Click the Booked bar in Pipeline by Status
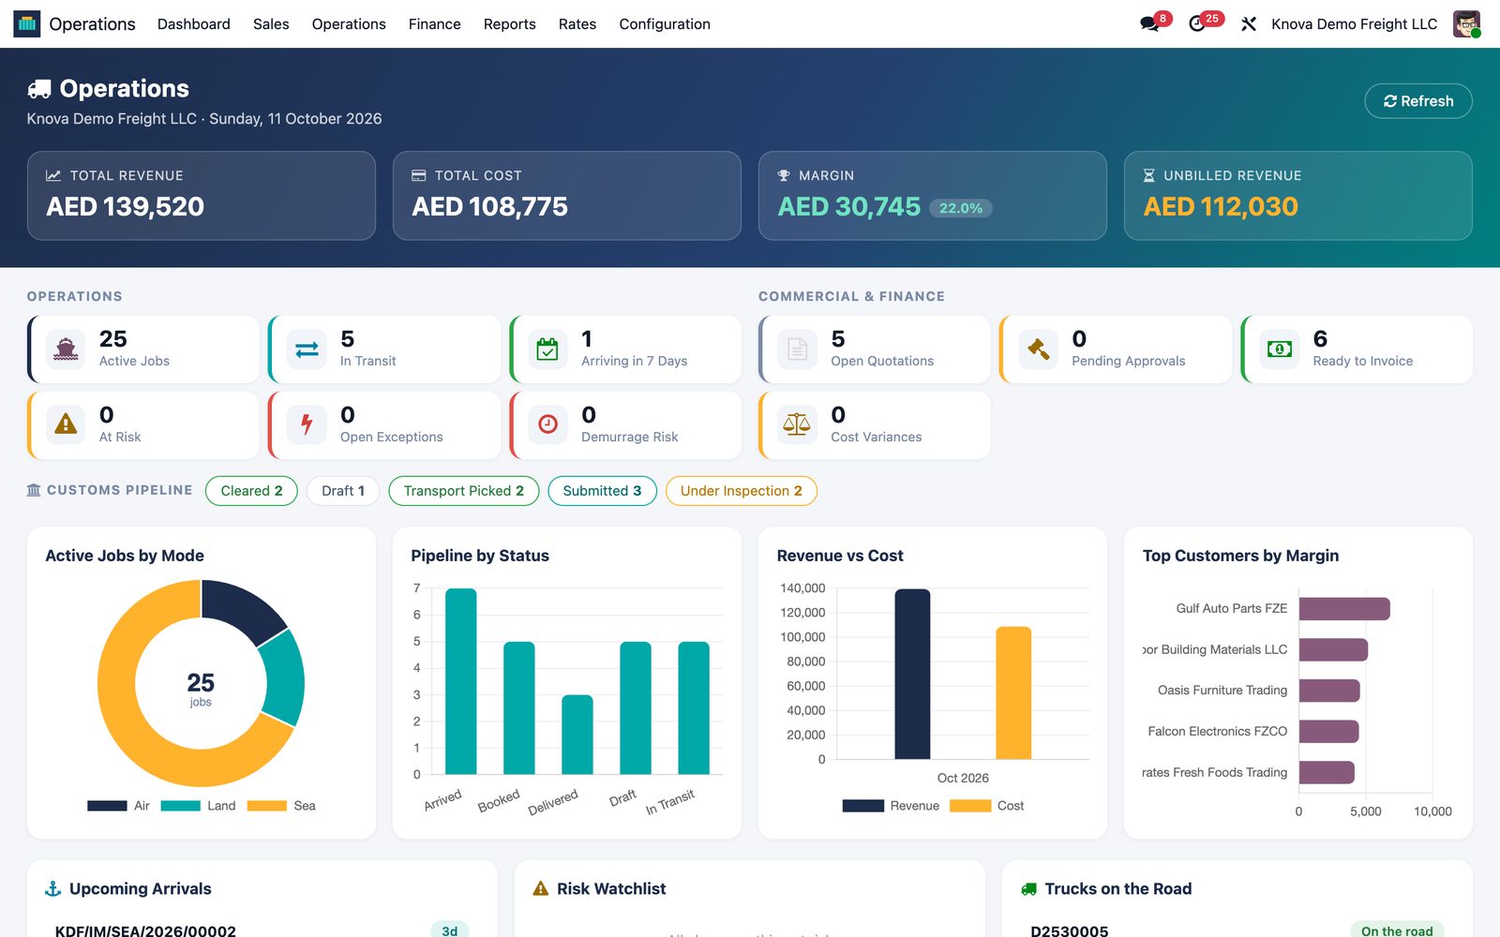 point(519,707)
